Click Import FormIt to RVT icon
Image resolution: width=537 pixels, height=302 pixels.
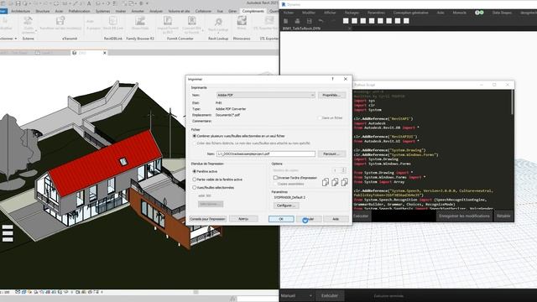point(168,21)
